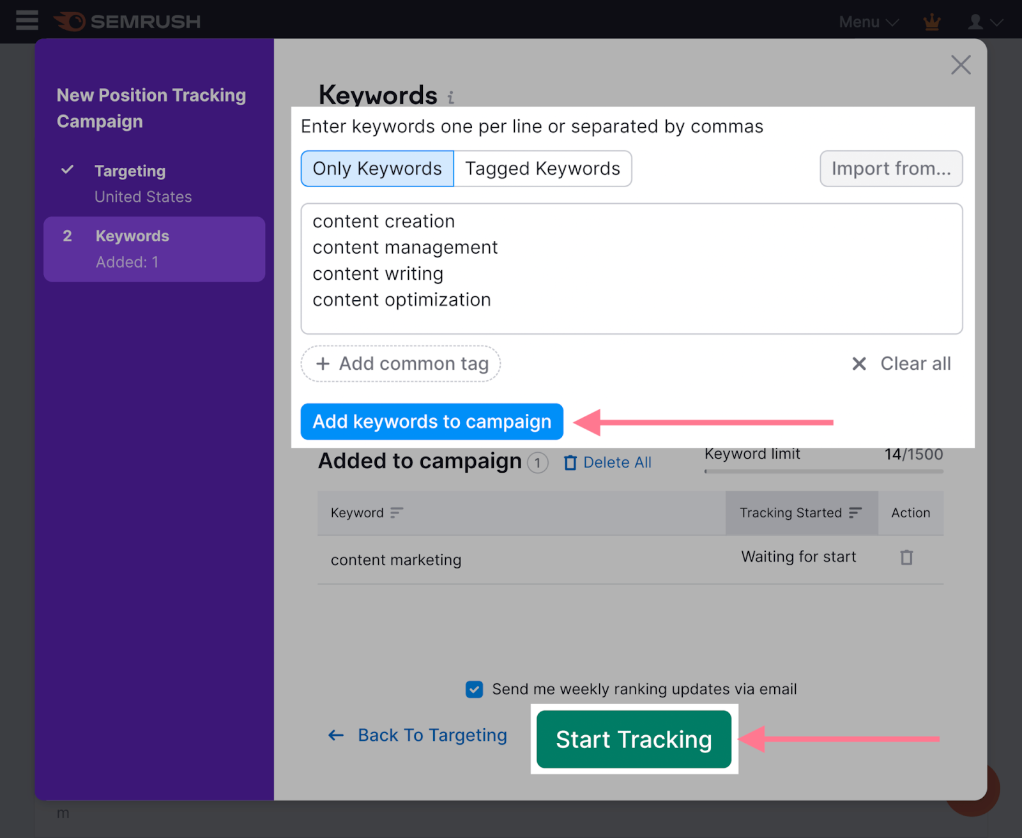Click Add keywords to campaign
The image size is (1022, 838).
tap(431, 422)
